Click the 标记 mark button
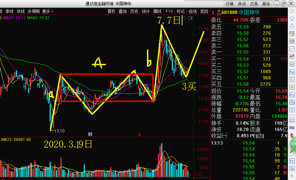 (180, 11)
